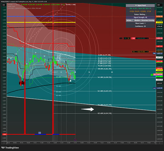Open the USD currency selector on left scale
Screen dimensions: 164x151
[4, 5]
